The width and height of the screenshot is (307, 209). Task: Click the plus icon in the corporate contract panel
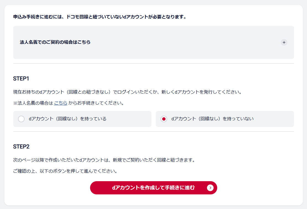pyautogui.click(x=284, y=42)
